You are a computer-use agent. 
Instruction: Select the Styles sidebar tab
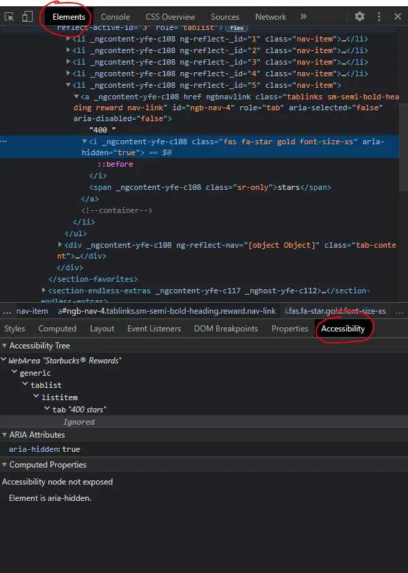click(14, 329)
